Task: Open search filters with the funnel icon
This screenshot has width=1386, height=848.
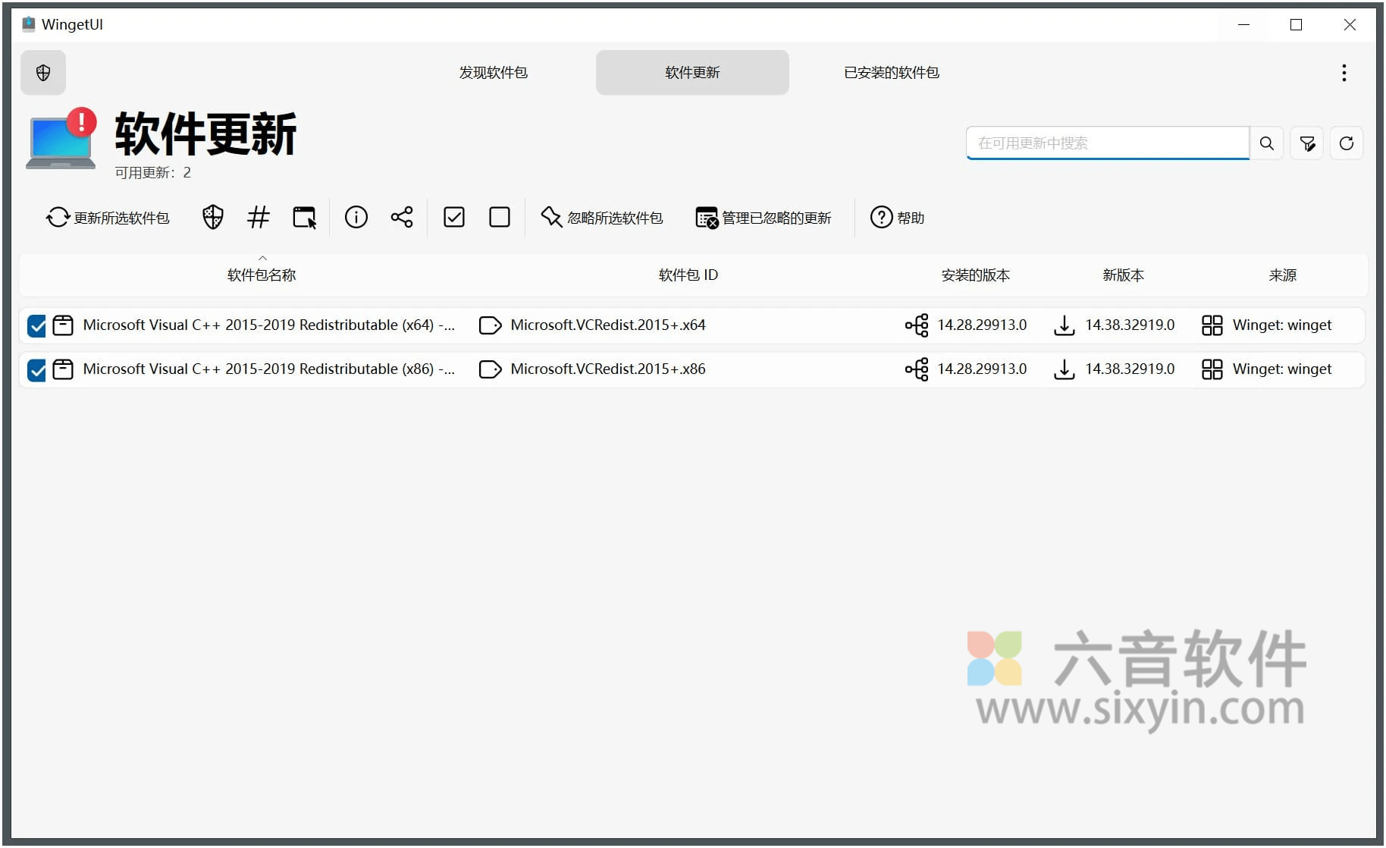Action: tap(1306, 143)
